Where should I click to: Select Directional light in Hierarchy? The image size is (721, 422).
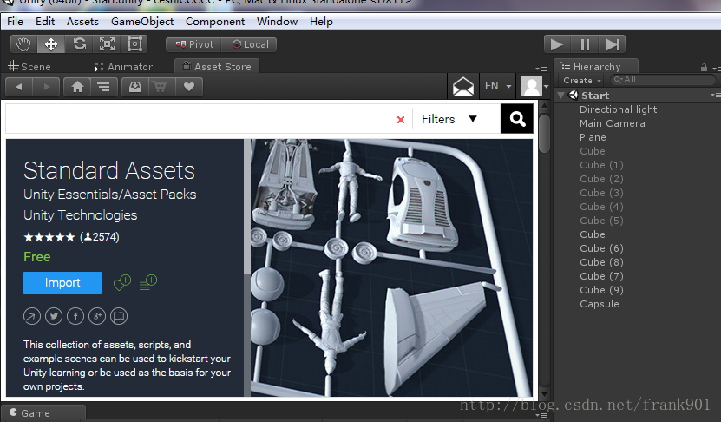[x=618, y=109]
